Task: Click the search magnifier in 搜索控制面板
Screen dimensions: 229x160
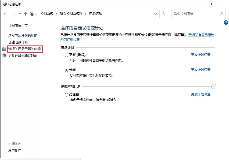Action: coord(221,14)
